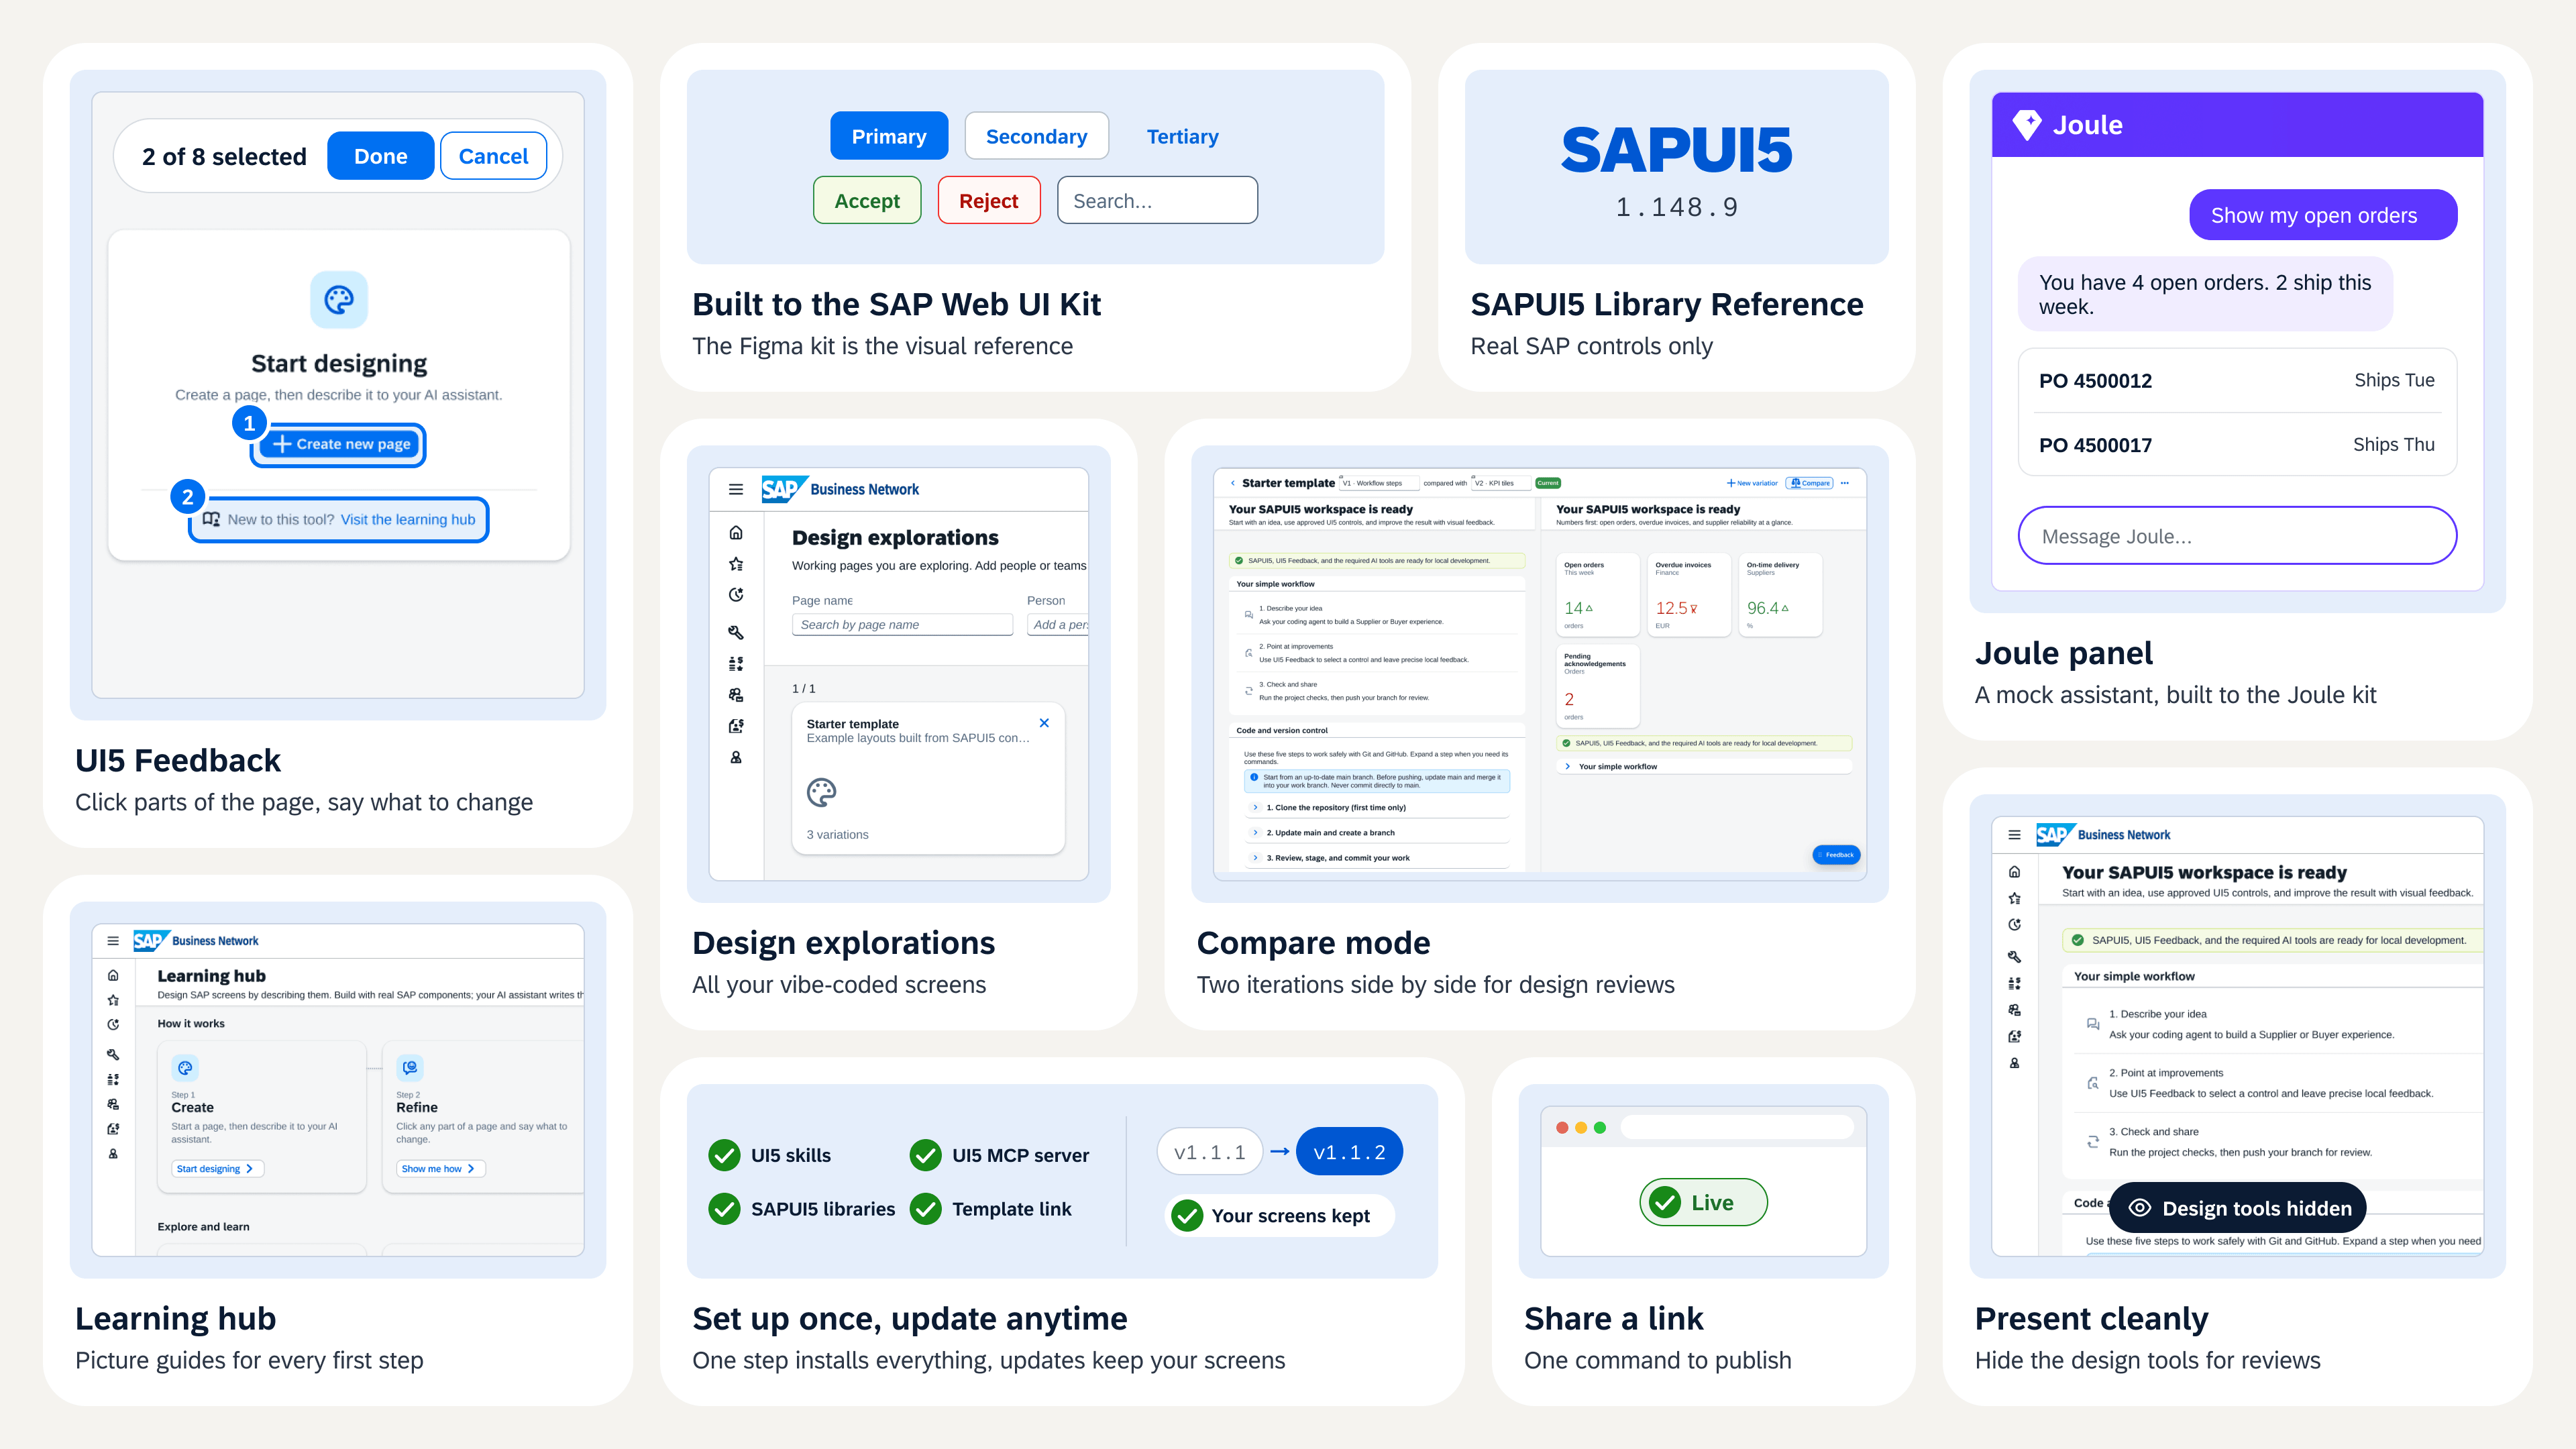Click the Primary button
Image resolution: width=2576 pixels, height=1449 pixels.
point(889,136)
